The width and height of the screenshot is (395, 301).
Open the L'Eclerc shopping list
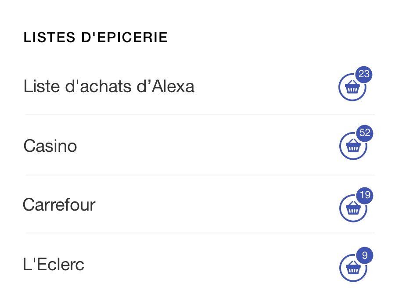pos(53,264)
